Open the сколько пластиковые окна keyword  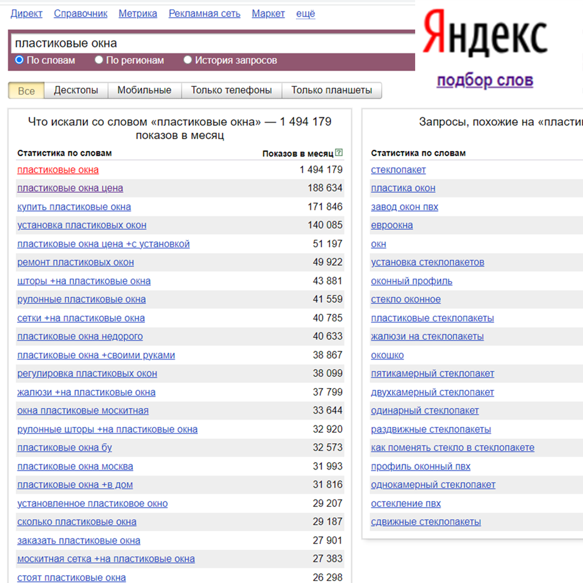click(77, 522)
